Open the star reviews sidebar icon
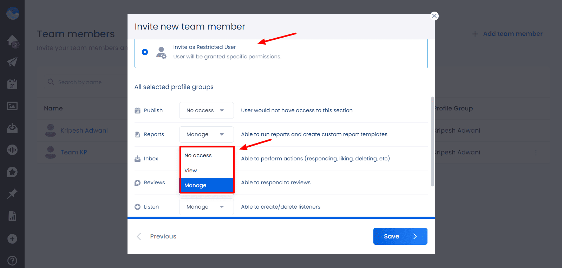Screen dimensions: 562x268 [12, 172]
